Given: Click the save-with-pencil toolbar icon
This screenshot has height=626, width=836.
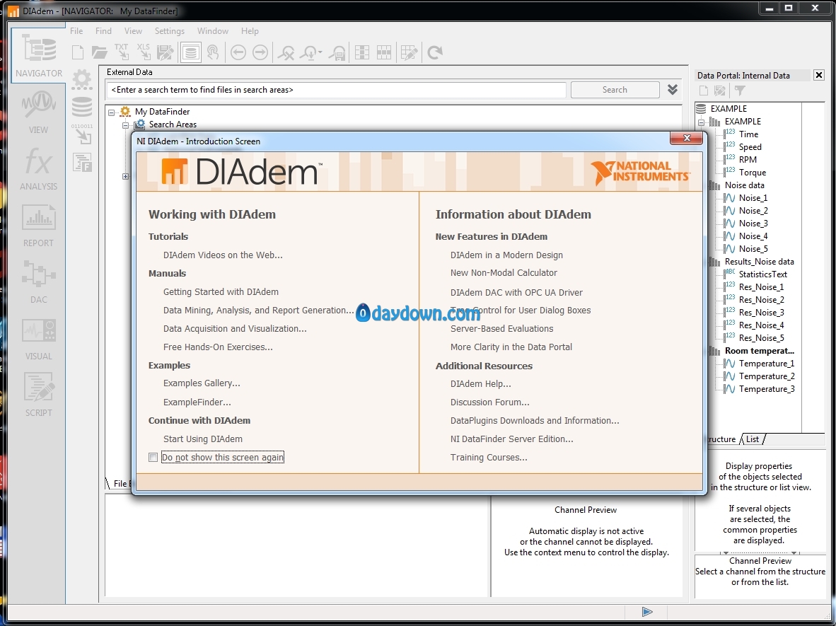Looking at the screenshot, I should [166, 52].
